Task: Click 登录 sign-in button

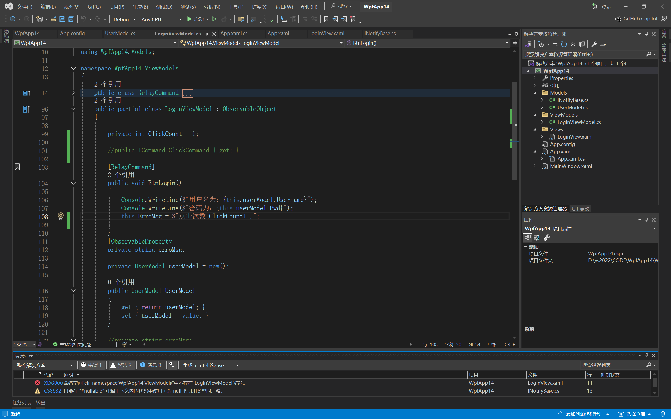Action: point(602,7)
